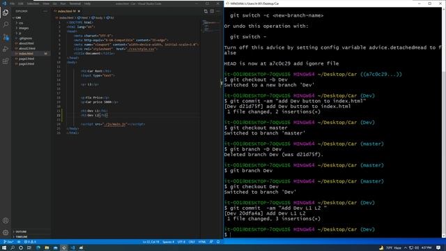Open the Windows Start menu
This screenshot has height=251, width=446.
pos(4,248)
